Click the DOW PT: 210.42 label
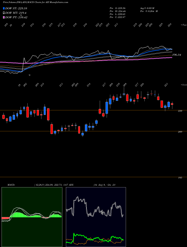 click(16, 17)
